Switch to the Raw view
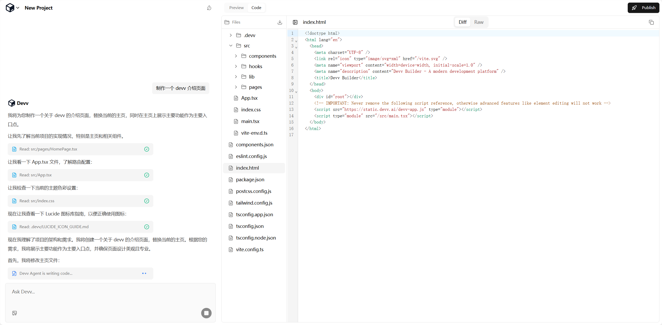 [x=479, y=22]
